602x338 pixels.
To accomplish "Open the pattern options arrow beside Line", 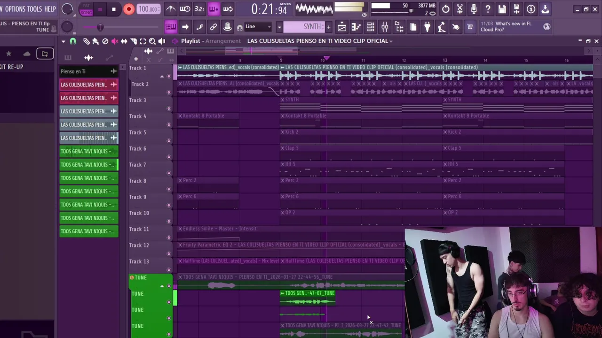I will click(279, 27).
